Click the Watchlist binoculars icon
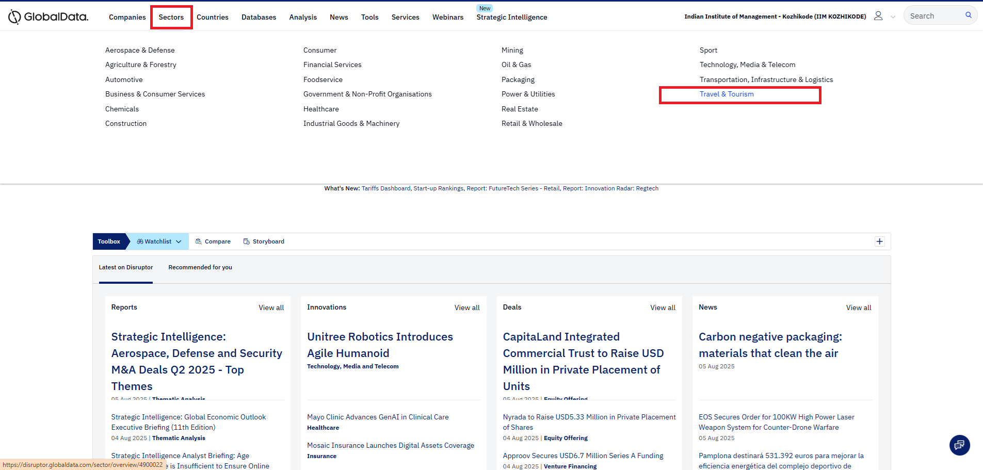Viewport: 983px width, 470px height. tap(140, 241)
